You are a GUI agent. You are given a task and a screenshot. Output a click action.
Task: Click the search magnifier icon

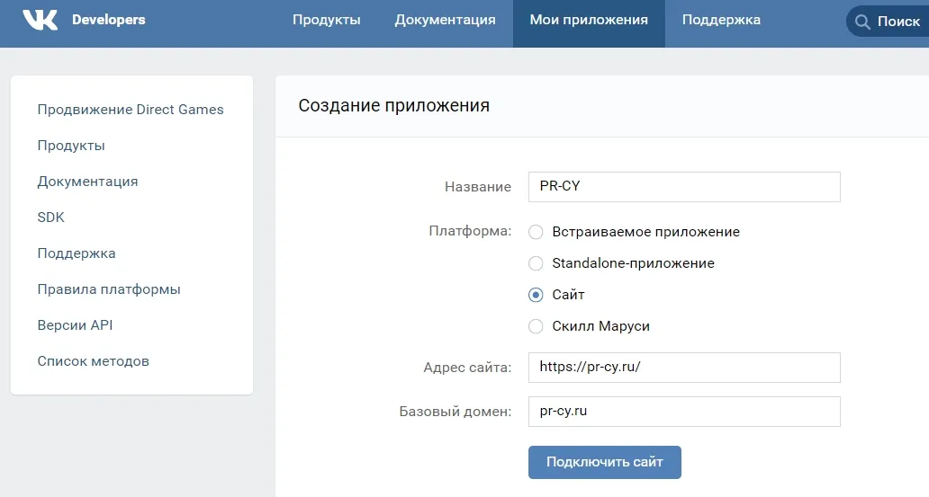(862, 22)
